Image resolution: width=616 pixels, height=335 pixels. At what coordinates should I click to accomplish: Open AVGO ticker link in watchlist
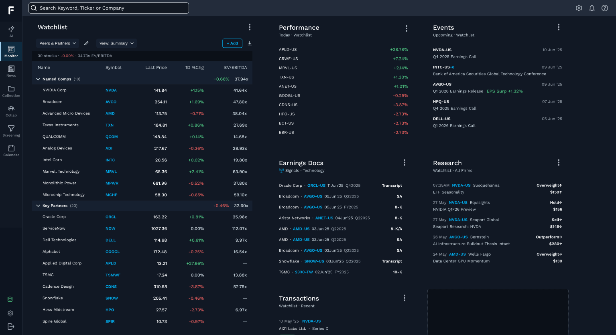click(111, 102)
